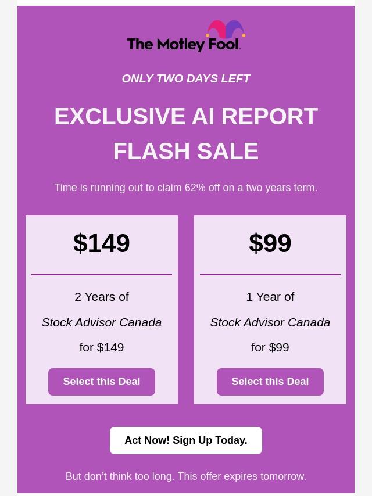
Task: Click the "FLASH SALE" headline line
Action: pyautogui.click(x=186, y=151)
